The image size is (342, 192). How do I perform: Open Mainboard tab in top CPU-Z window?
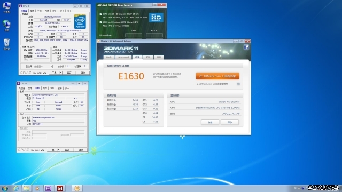(x=40, y=11)
